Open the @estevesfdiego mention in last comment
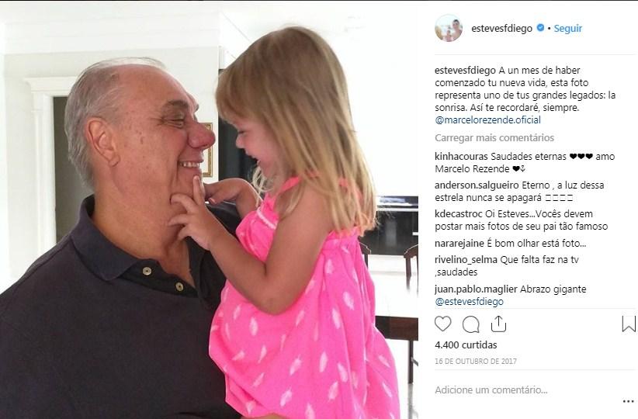 (x=469, y=301)
